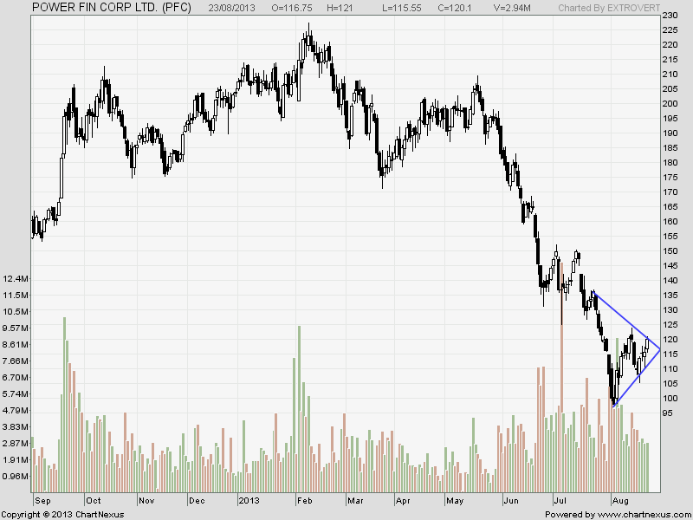Click the apex of the blue triangle pattern
Screen dimensions: 693x520
click(x=660, y=349)
